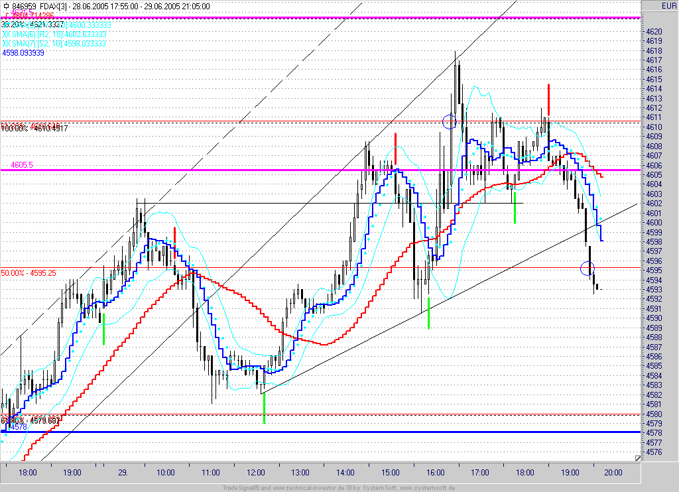Click the 11:00 time axis label
The image size is (679, 492).
(211, 473)
